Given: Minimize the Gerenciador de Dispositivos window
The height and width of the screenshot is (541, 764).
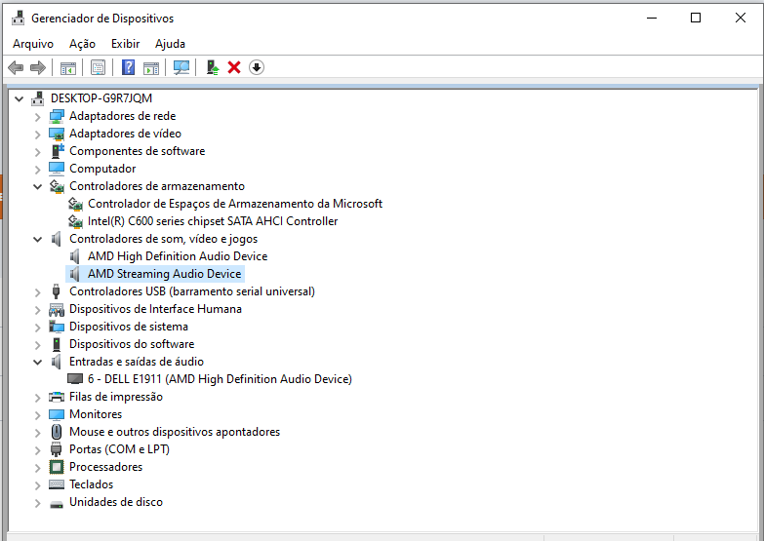Looking at the screenshot, I should coord(652,18).
